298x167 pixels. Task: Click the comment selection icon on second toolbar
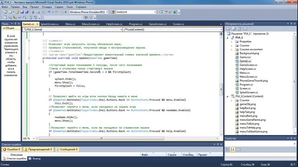(x=31, y=18)
